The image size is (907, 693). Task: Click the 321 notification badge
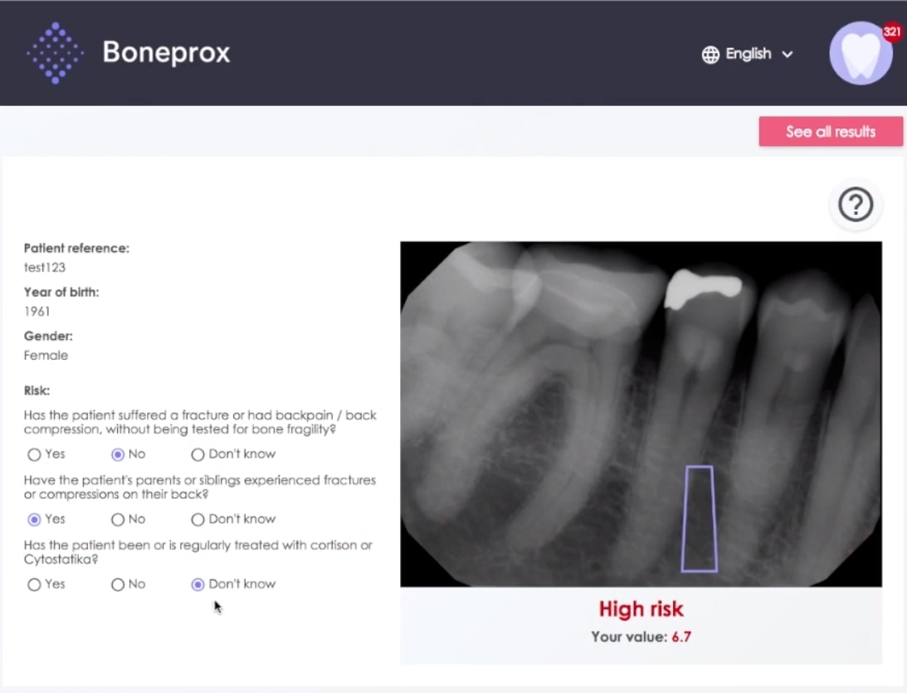[x=892, y=31]
